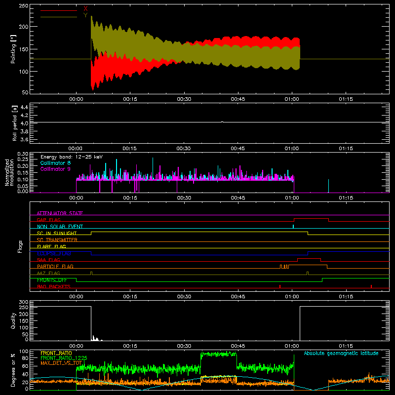Viewport: 395px width, 395px height.
Task: Click the elevated green plateau between 00:30 and 00:45
Action: (219, 354)
